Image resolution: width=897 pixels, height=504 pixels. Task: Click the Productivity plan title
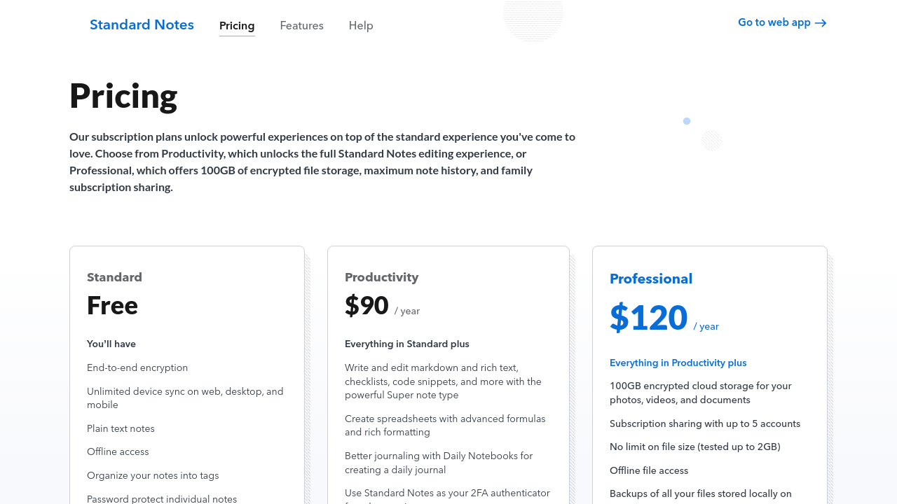(x=381, y=277)
